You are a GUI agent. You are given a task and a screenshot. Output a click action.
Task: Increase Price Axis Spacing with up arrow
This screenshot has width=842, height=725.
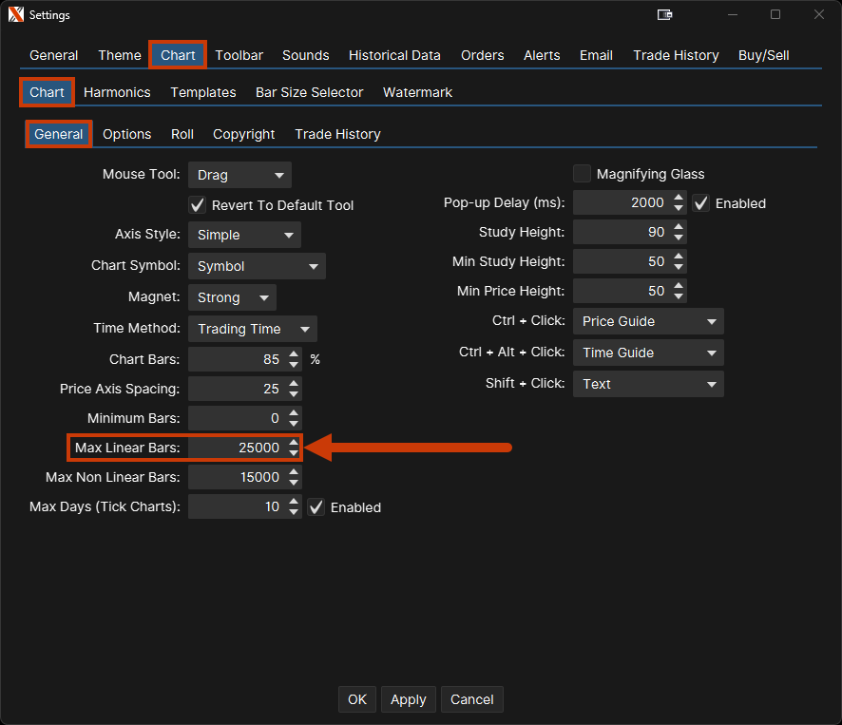(x=294, y=383)
